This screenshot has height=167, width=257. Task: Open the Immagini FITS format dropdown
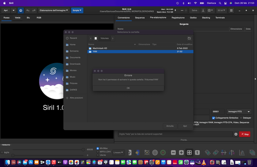point(239,112)
